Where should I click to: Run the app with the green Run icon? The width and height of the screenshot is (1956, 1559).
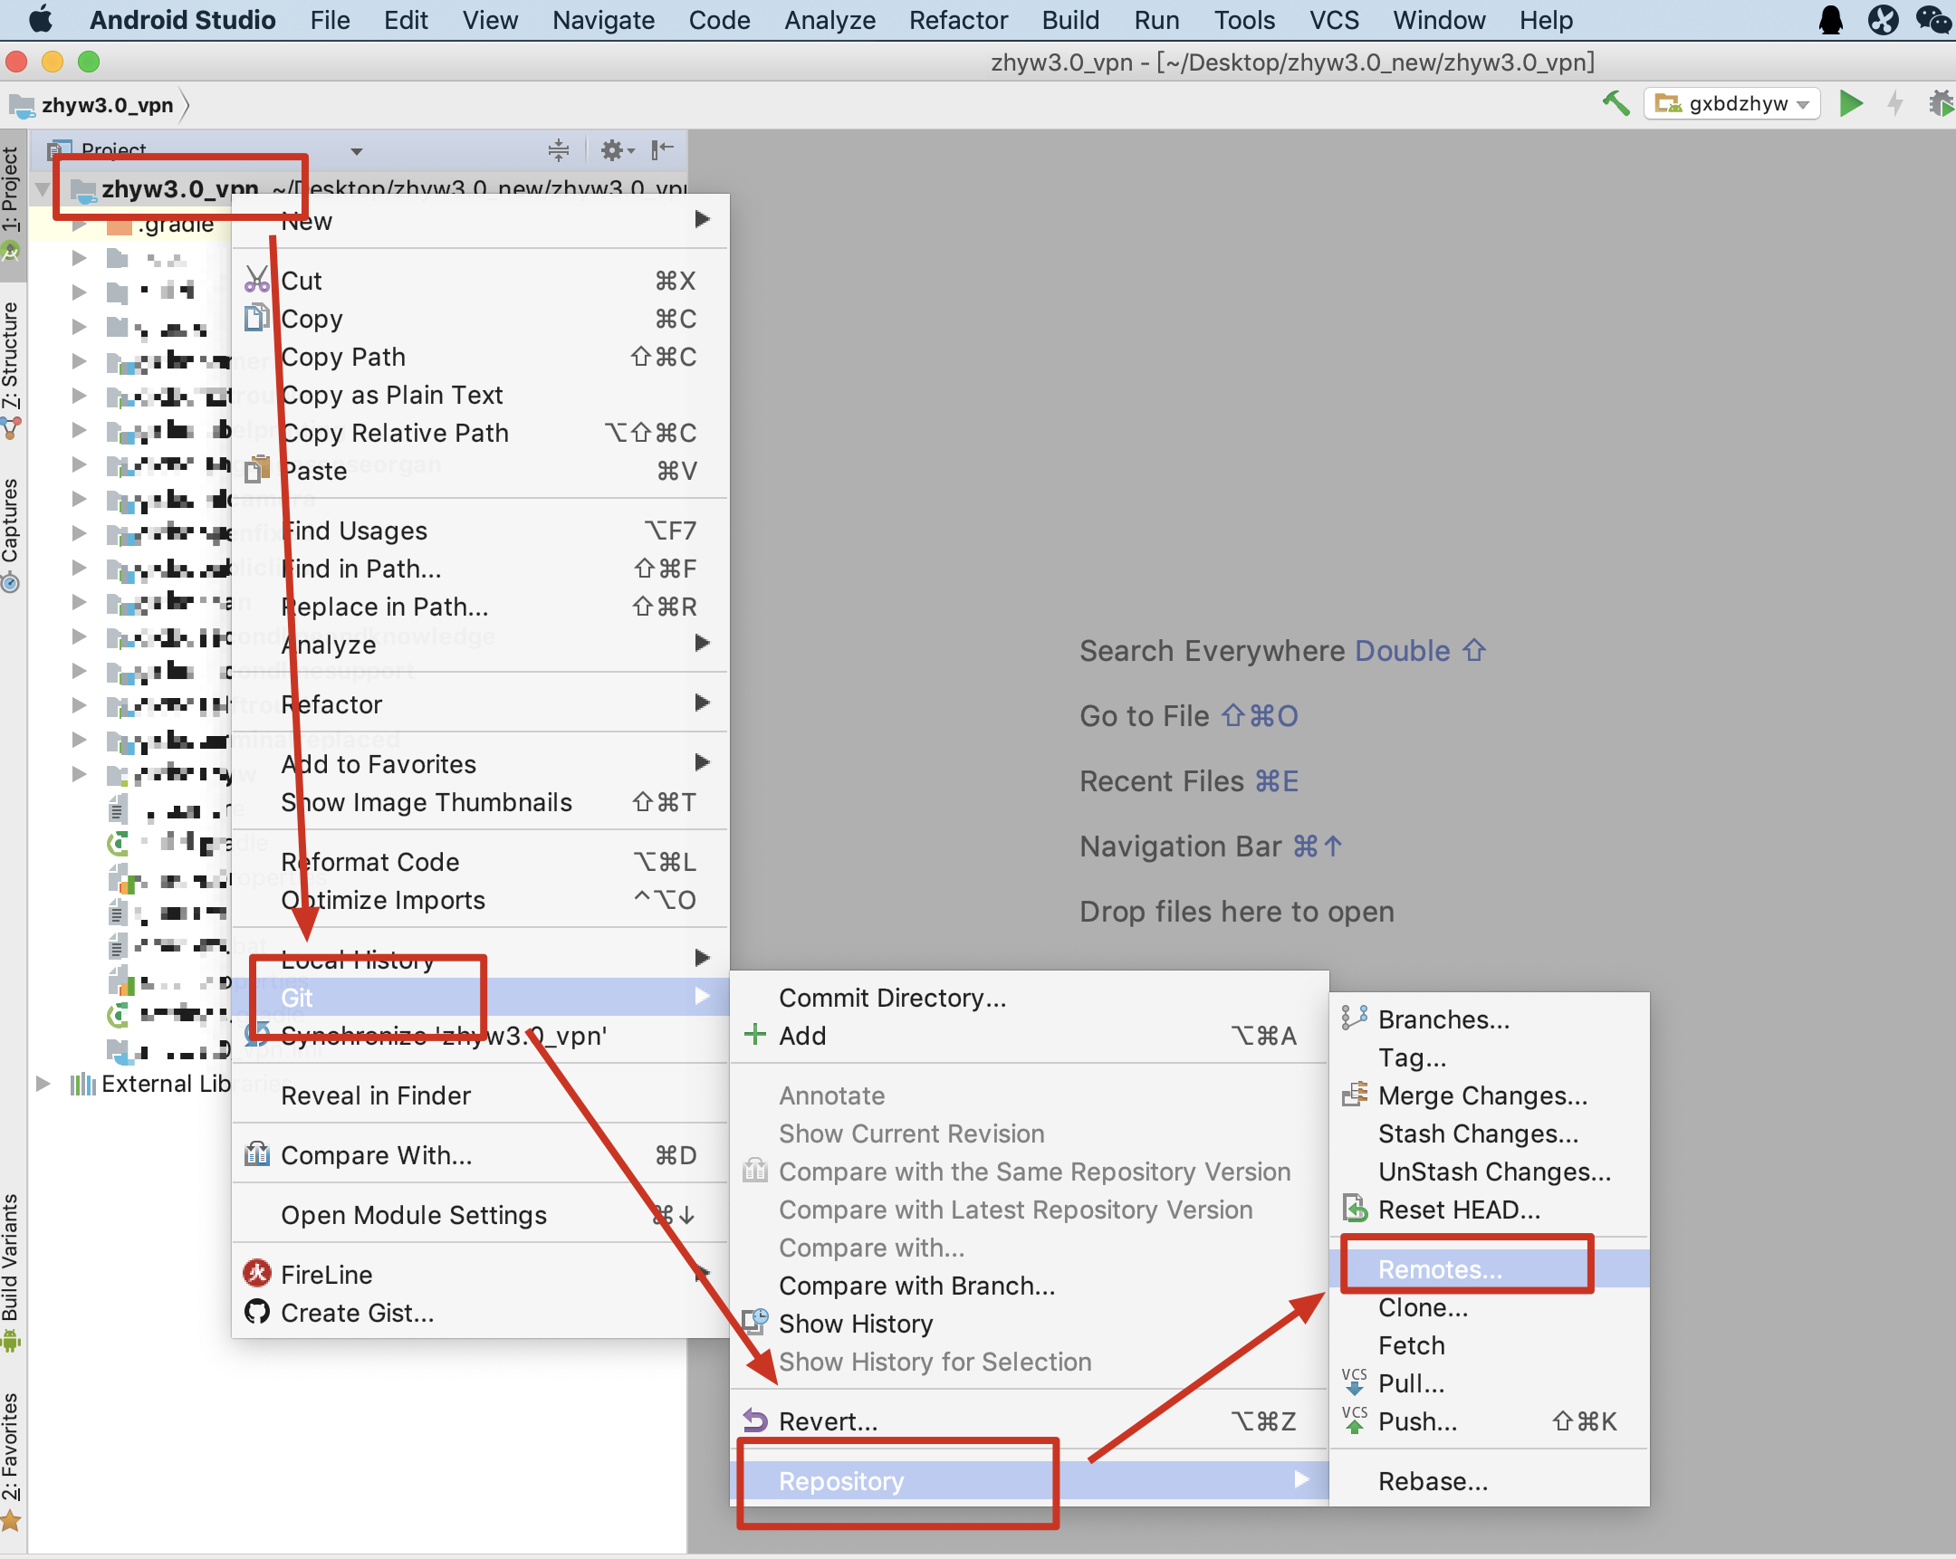click(x=1851, y=102)
